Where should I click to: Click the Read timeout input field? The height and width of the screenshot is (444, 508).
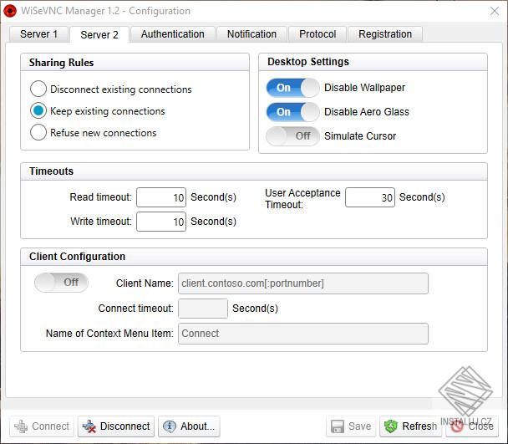tap(161, 197)
